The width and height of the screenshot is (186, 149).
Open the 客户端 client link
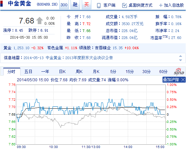pyautogui.click(x=109, y=5)
